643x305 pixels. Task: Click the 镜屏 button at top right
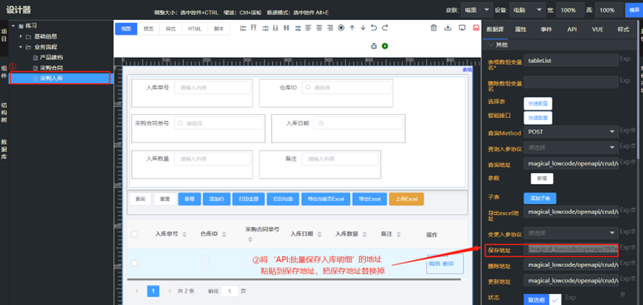coord(633,10)
